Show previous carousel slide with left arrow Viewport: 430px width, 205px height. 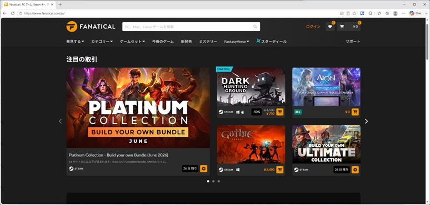[61, 121]
